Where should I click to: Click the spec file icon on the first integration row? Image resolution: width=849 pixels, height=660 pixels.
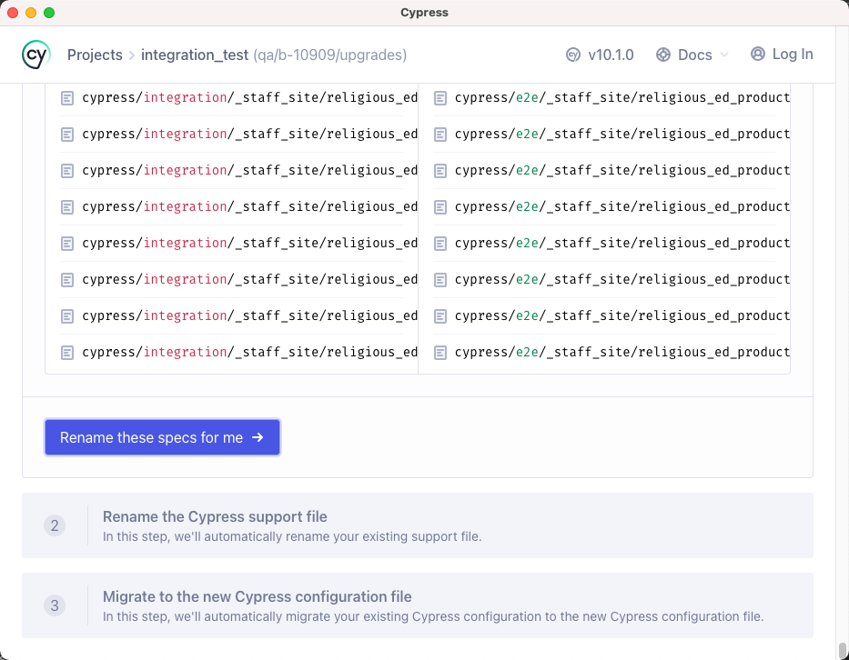click(x=66, y=97)
